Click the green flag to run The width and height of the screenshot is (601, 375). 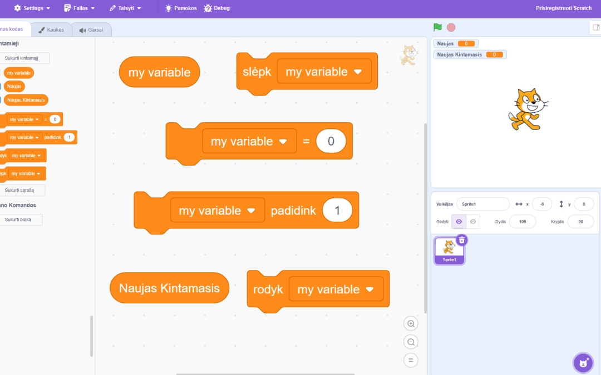[x=437, y=27]
